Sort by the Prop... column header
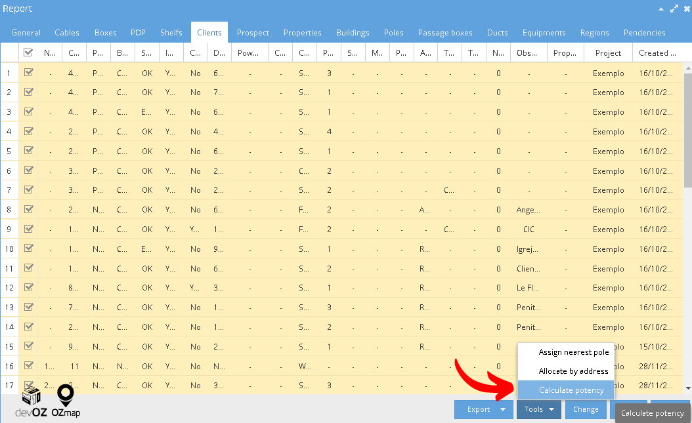This screenshot has height=423, width=692. coord(565,53)
